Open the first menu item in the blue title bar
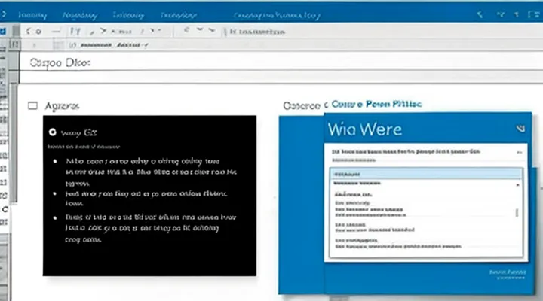Viewport: 543px width, 301px height. click(x=32, y=15)
